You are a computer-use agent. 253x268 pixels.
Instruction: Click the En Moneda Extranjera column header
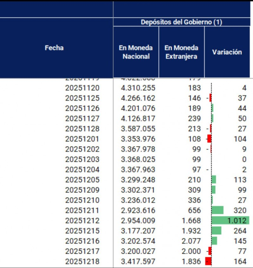[x=181, y=52]
